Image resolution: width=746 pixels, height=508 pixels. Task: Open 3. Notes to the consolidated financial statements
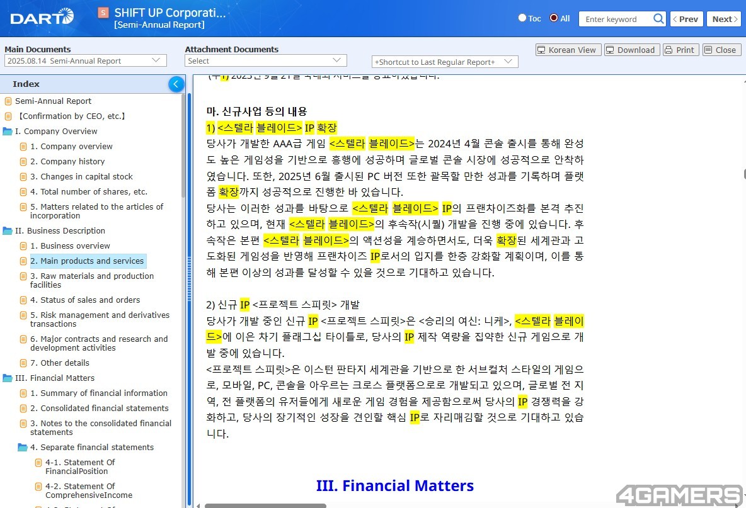click(101, 427)
